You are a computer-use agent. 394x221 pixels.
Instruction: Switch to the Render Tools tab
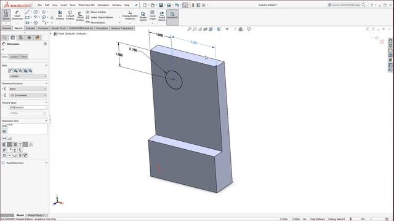pyautogui.click(x=58, y=28)
